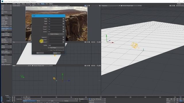The height and width of the screenshot is (103, 184).
Task: Open the Preview dropdown near the playback controls
Action: [x=171, y=101]
